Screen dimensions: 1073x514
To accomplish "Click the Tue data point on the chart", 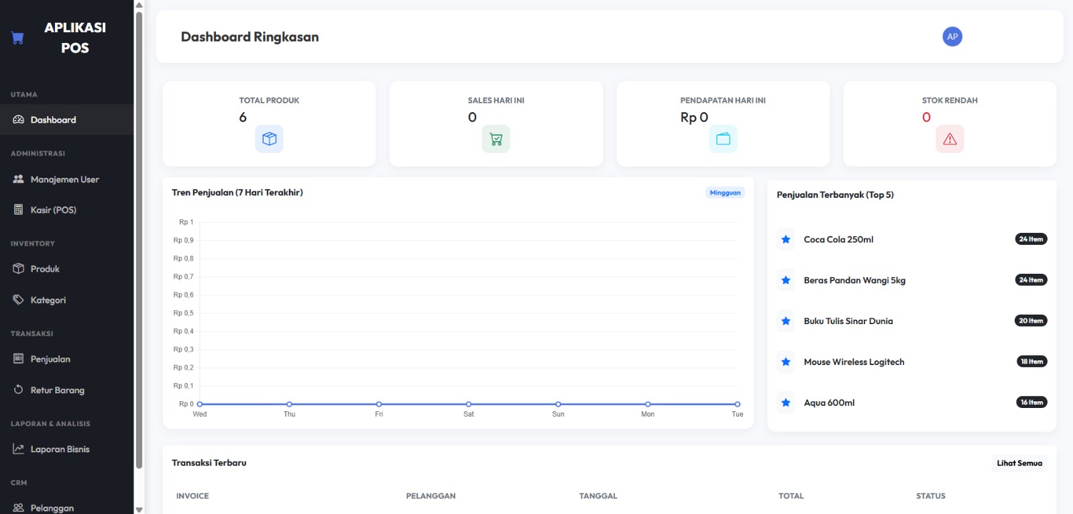I will click(x=737, y=404).
